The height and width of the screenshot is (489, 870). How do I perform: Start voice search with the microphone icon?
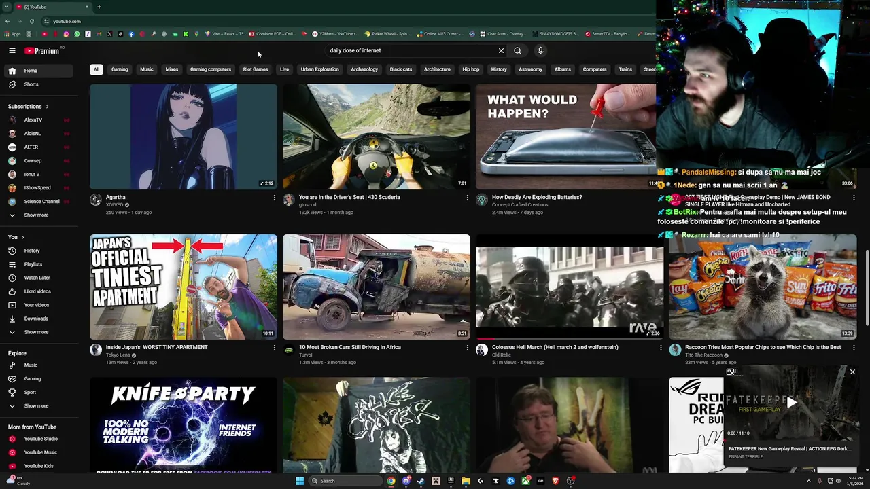(x=540, y=50)
